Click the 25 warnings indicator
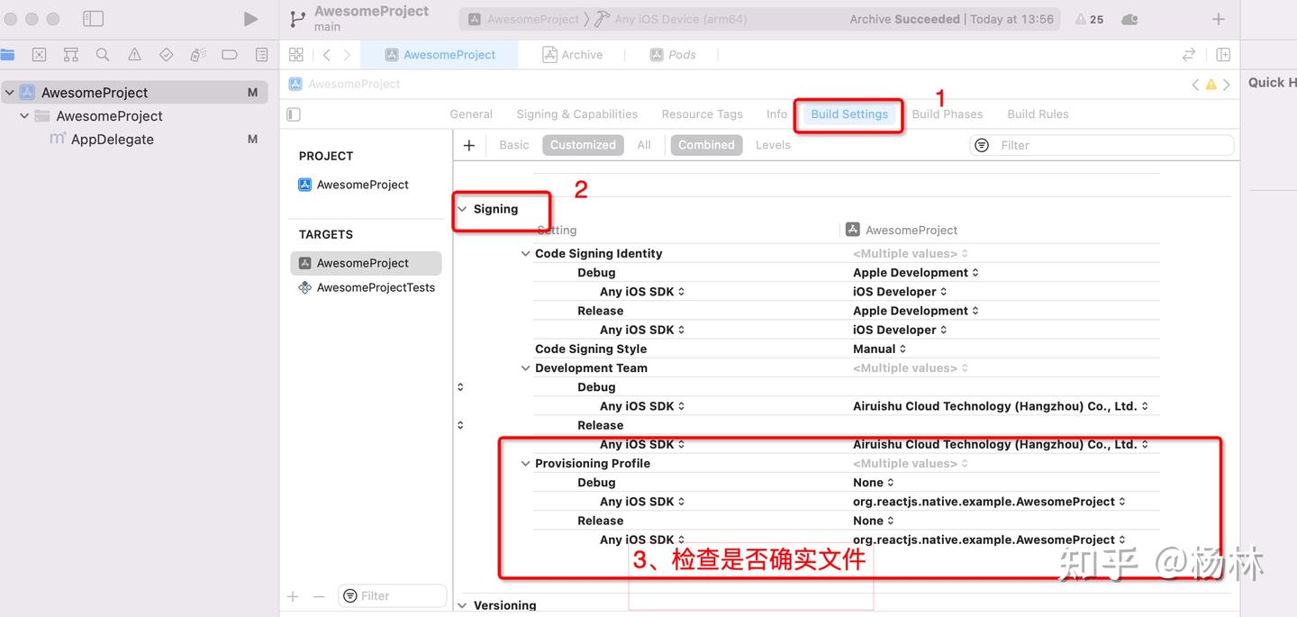Screen dimensions: 1297x617 click(1089, 19)
